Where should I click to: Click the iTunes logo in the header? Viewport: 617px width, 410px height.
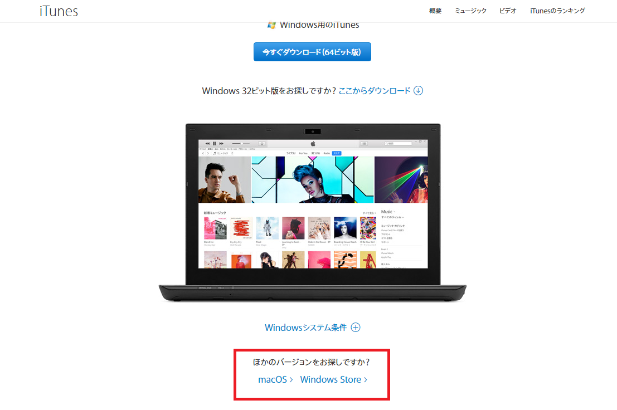59,11
